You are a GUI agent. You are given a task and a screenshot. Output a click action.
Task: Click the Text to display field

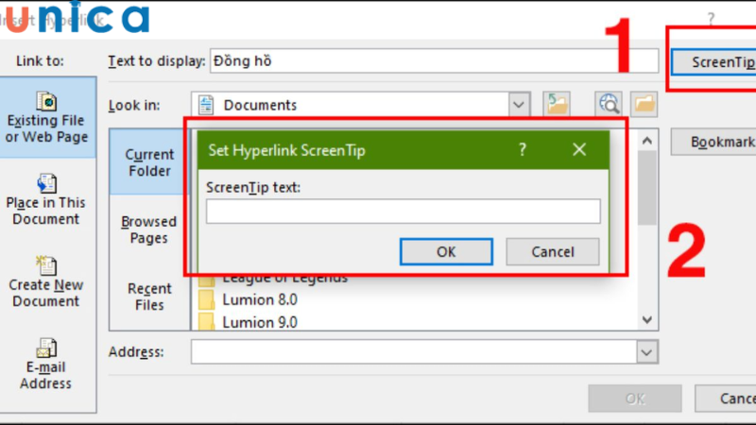point(434,61)
